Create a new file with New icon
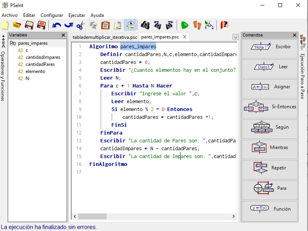This screenshot has height=231, width=308. click(x=5, y=25)
